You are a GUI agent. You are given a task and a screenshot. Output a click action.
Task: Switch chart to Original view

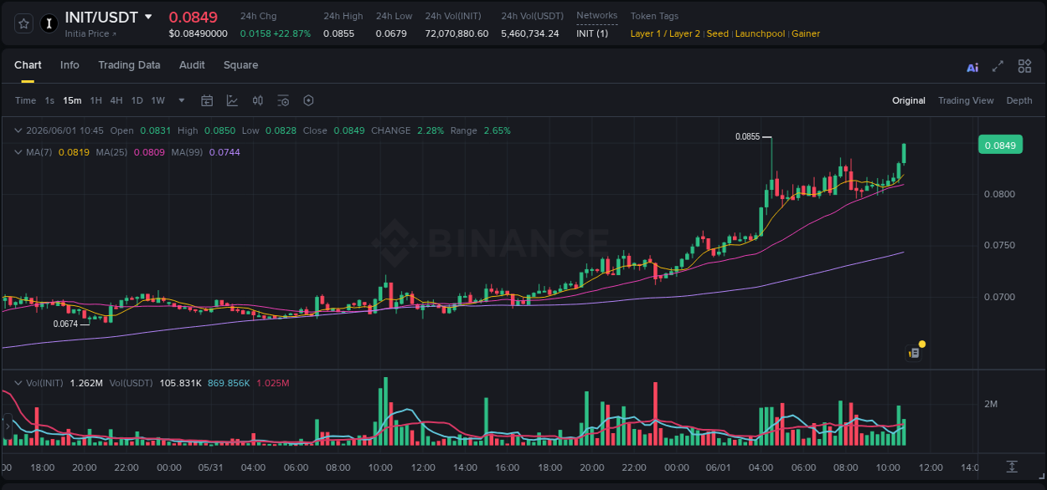909,100
